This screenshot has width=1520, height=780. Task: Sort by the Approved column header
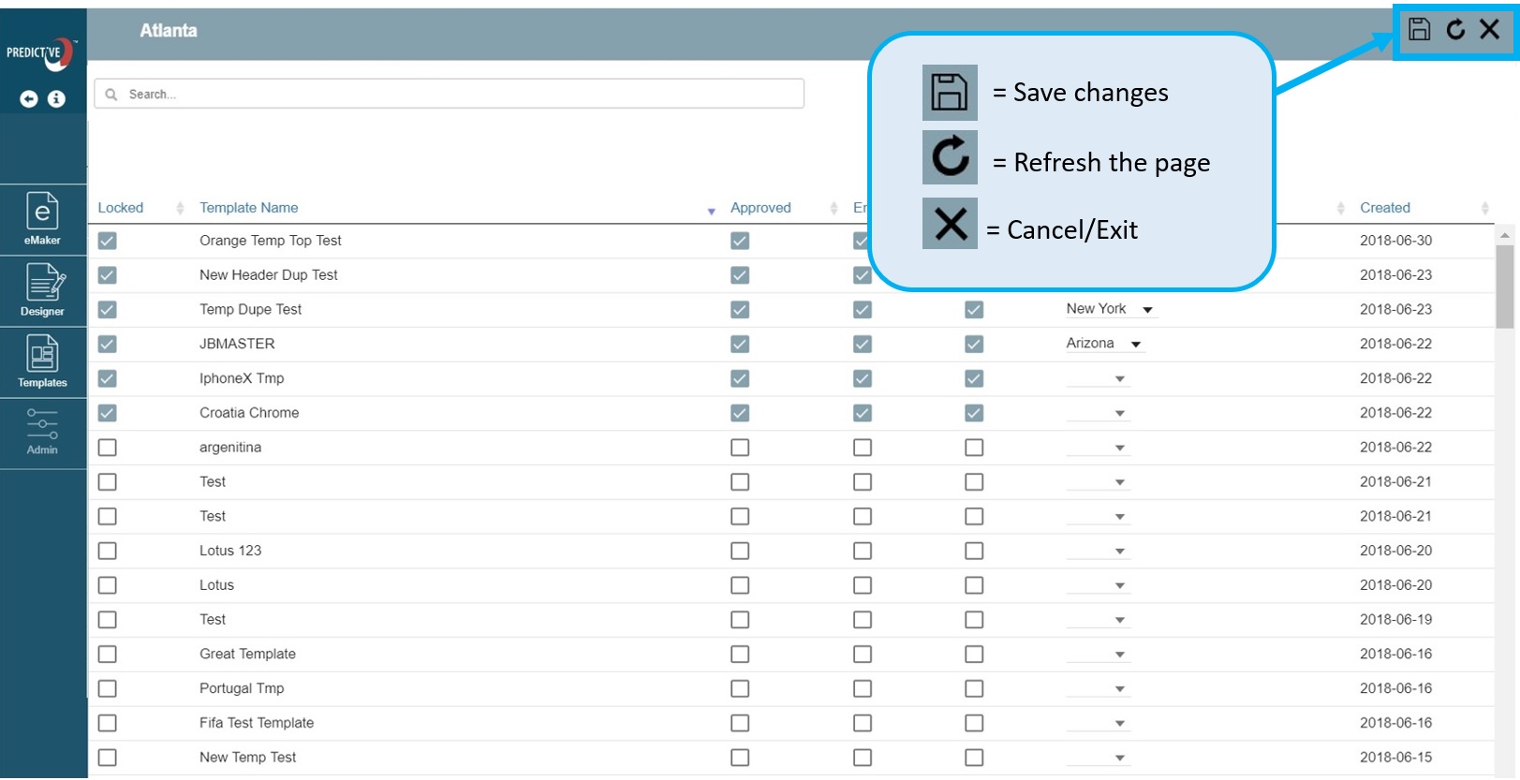(x=760, y=208)
